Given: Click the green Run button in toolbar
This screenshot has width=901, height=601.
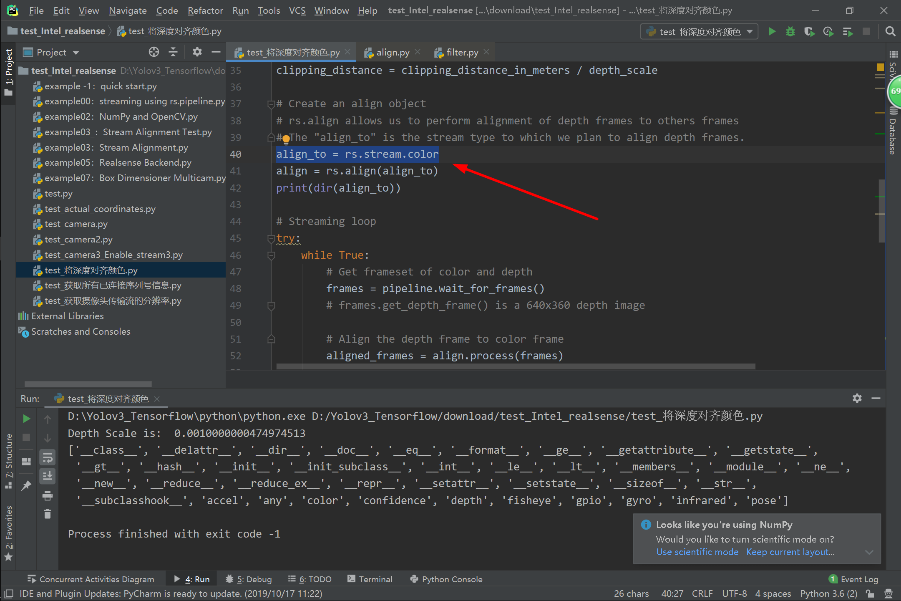Looking at the screenshot, I should coord(772,32).
